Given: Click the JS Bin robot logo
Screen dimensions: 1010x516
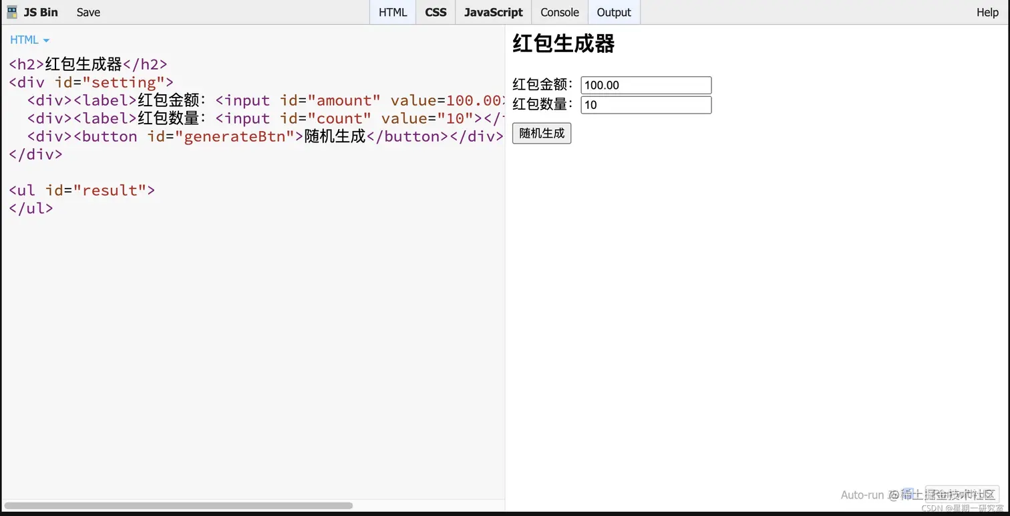Looking at the screenshot, I should (11, 11).
